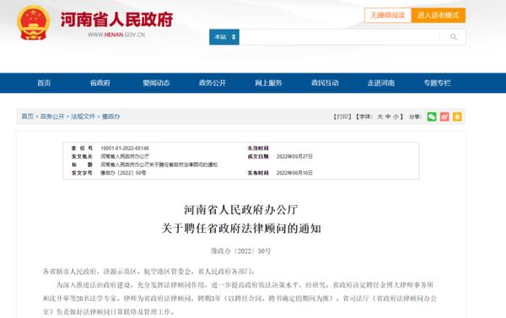
Task: Open the 政民互动 navigation menu item
Action: pyautogui.click(x=325, y=83)
